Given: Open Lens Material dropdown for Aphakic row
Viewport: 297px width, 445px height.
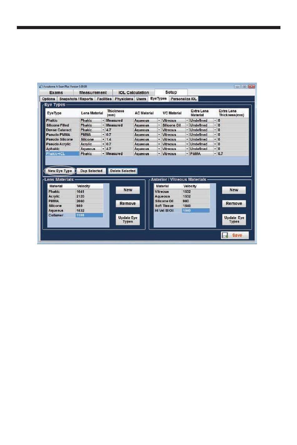Looking at the screenshot, I should 103,149.
